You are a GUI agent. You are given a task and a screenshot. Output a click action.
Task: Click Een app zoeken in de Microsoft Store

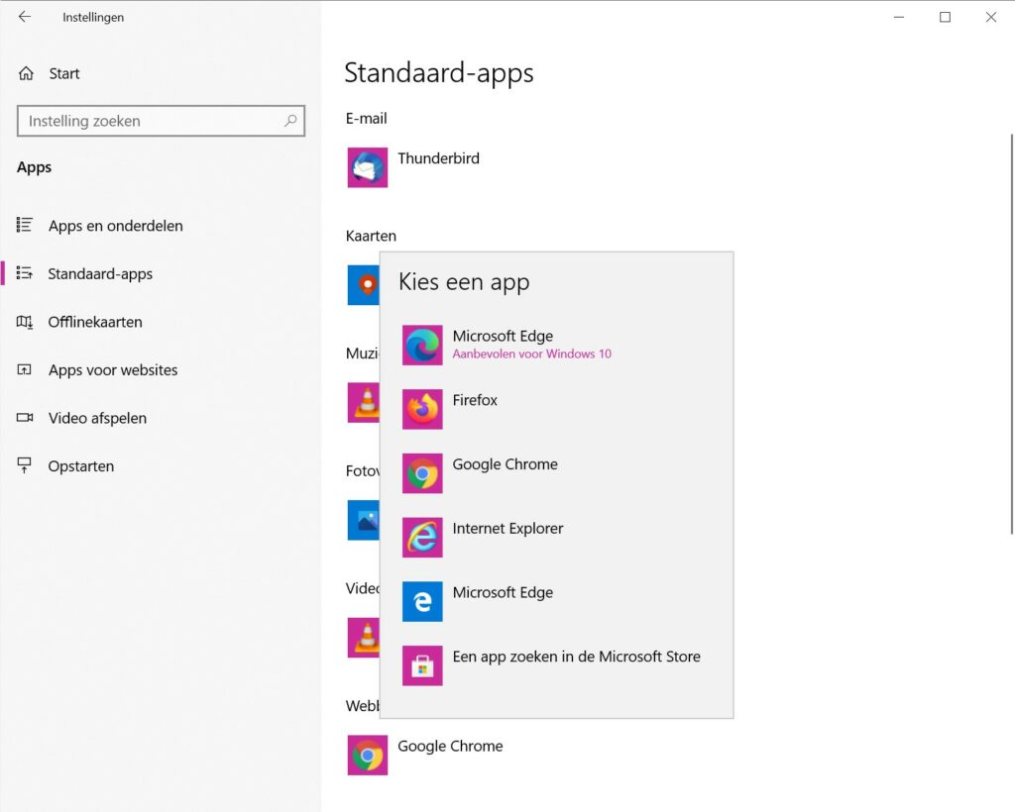pyautogui.click(x=576, y=657)
